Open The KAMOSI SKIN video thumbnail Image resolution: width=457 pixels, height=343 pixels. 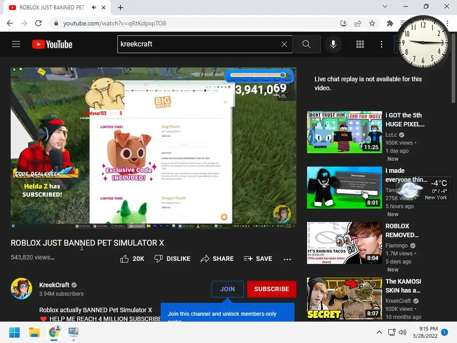coord(344,298)
